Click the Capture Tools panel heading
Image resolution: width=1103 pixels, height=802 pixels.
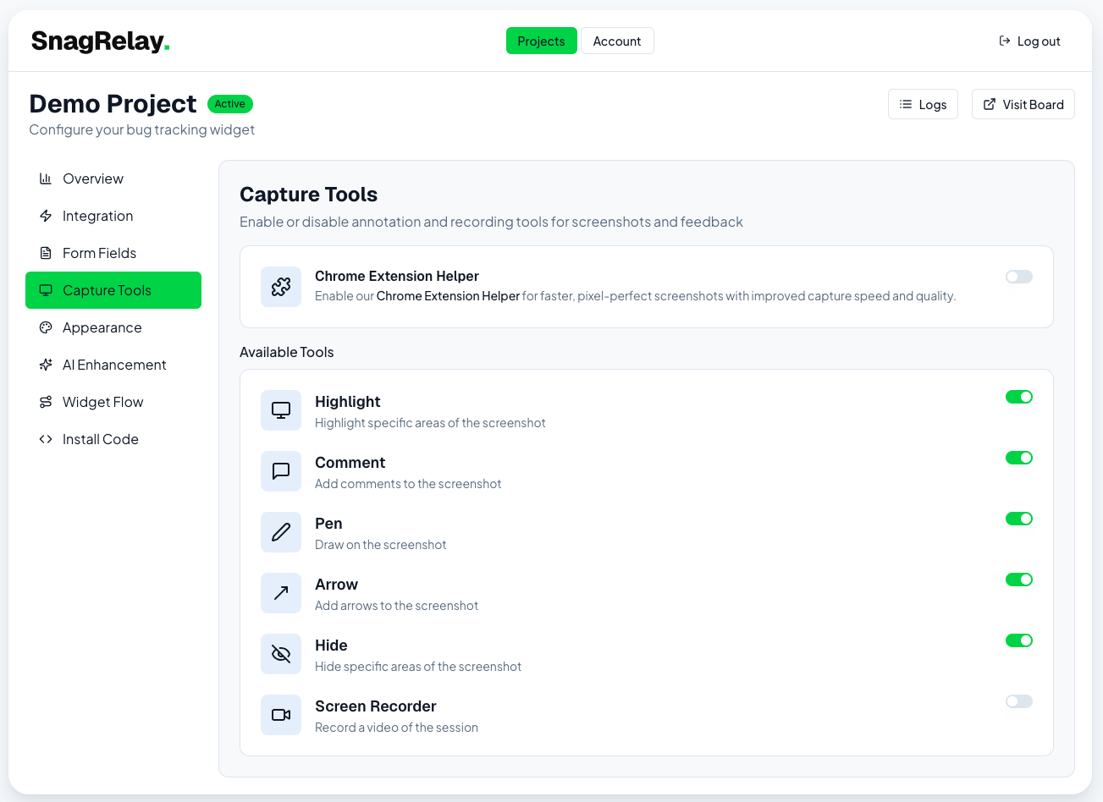pyautogui.click(x=308, y=195)
